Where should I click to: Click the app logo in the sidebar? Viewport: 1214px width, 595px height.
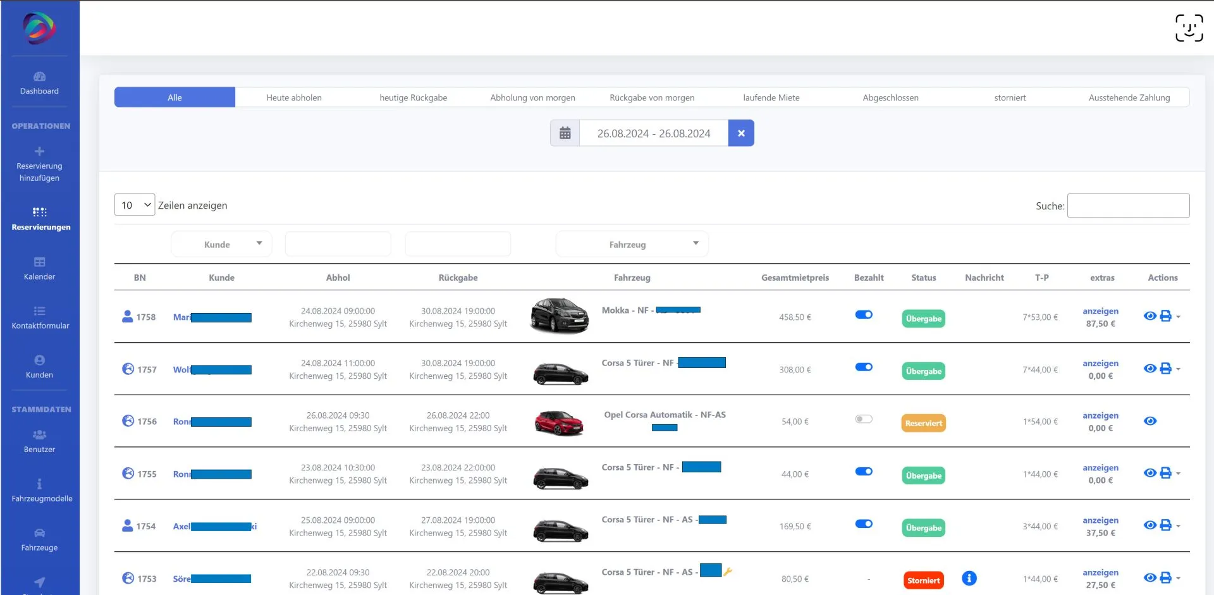click(x=39, y=28)
